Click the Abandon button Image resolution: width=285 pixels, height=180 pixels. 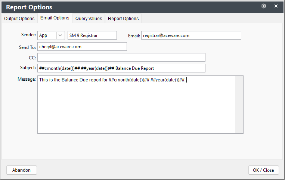pyautogui.click(x=22, y=170)
